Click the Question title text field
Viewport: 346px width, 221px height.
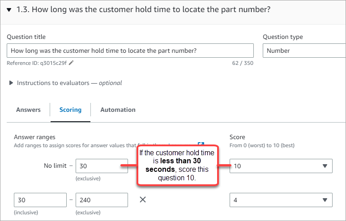point(130,51)
